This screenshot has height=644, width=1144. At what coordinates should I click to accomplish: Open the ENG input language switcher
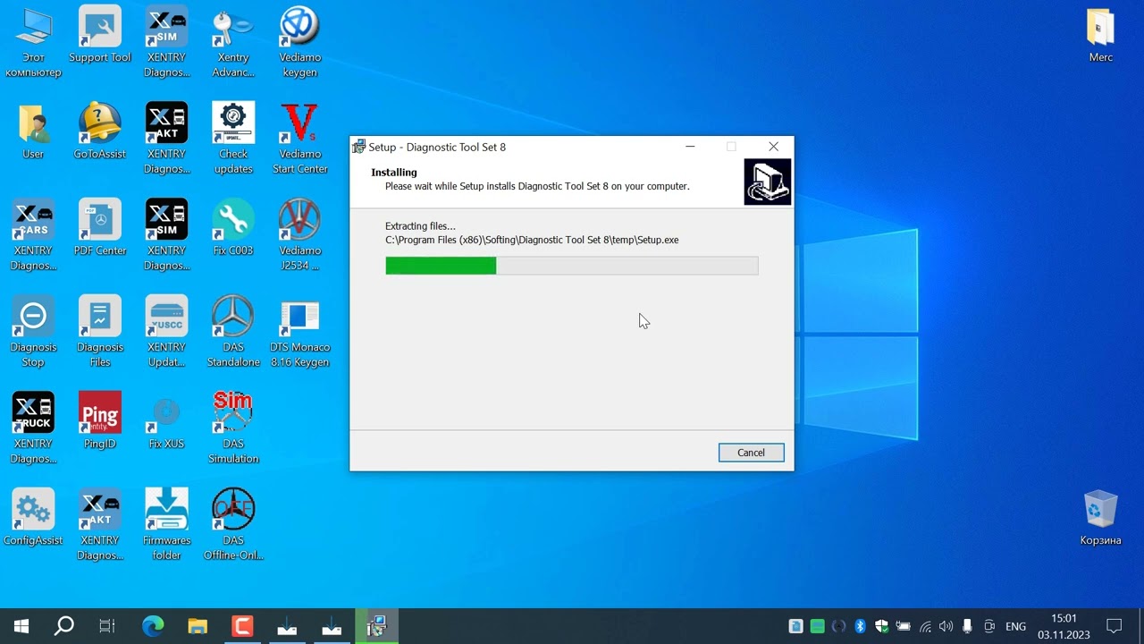point(1015,626)
